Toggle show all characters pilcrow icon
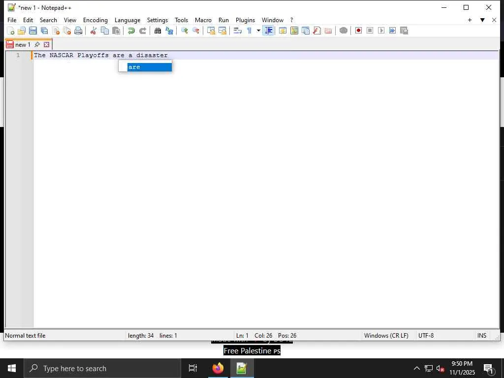The height and width of the screenshot is (378, 504). [249, 31]
